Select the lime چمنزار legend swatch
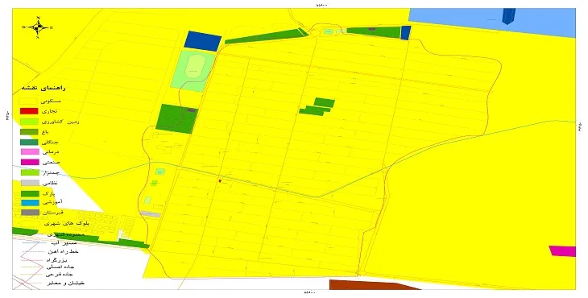 tap(29, 172)
